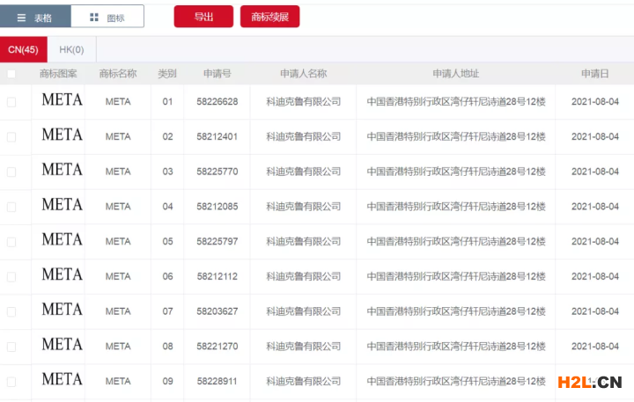
Task: Click applicant 科迪克鲁有限公司 in class 01 row
Action: (303, 102)
